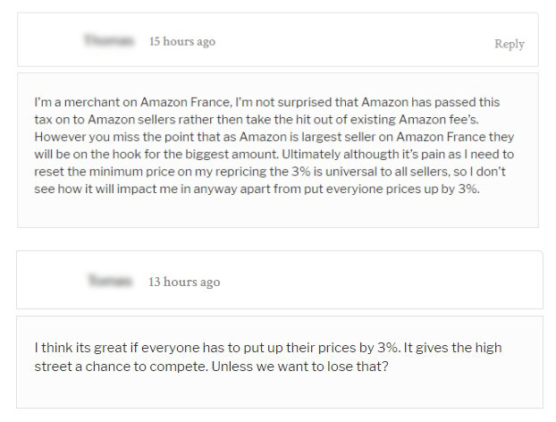Click the Reply link on first comment

coord(510,44)
